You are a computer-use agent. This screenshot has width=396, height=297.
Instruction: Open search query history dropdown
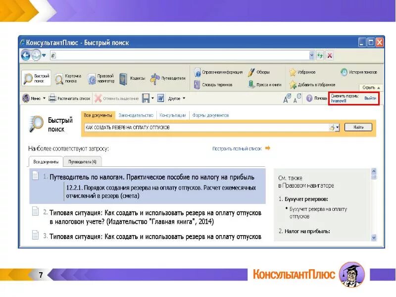click(338, 128)
